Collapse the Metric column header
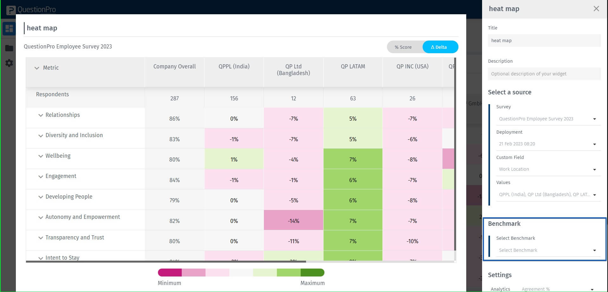The width and height of the screenshot is (608, 292). click(x=36, y=68)
